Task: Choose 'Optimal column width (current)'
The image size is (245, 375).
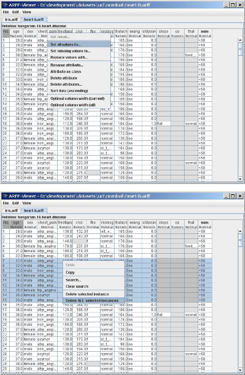Action: coord(79,98)
